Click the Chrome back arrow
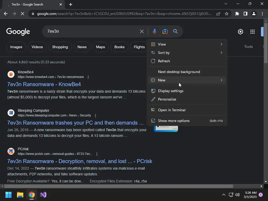This screenshot has height=201, width=268. pyautogui.click(x=6, y=14)
